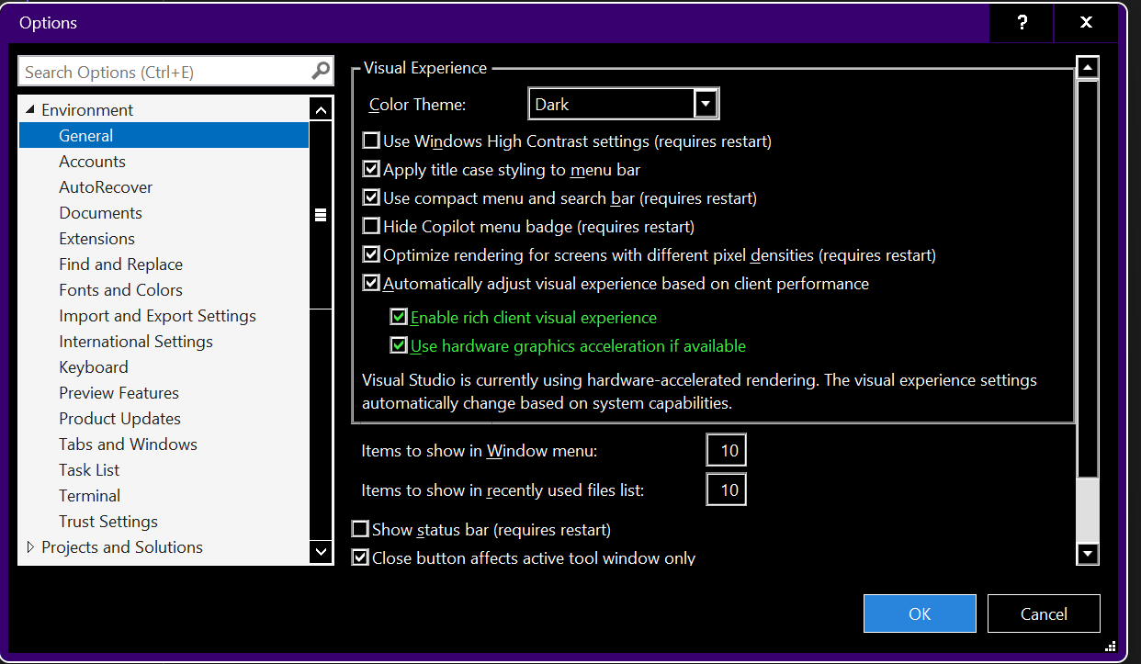Collapse the Environment tree node
The image size is (1141, 664).
click(30, 109)
